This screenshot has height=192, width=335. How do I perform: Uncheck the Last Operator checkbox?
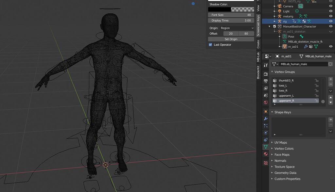(x=210, y=45)
